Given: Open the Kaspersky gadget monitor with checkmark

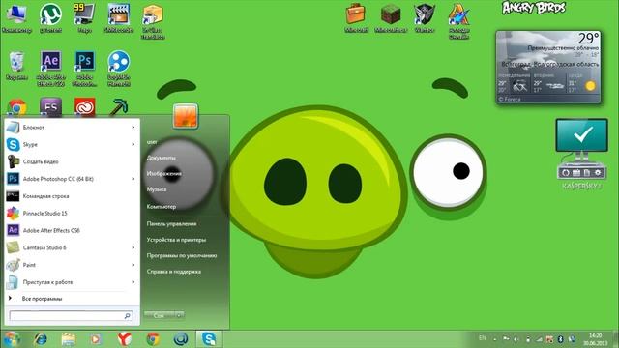Looking at the screenshot, I should coord(581,135).
